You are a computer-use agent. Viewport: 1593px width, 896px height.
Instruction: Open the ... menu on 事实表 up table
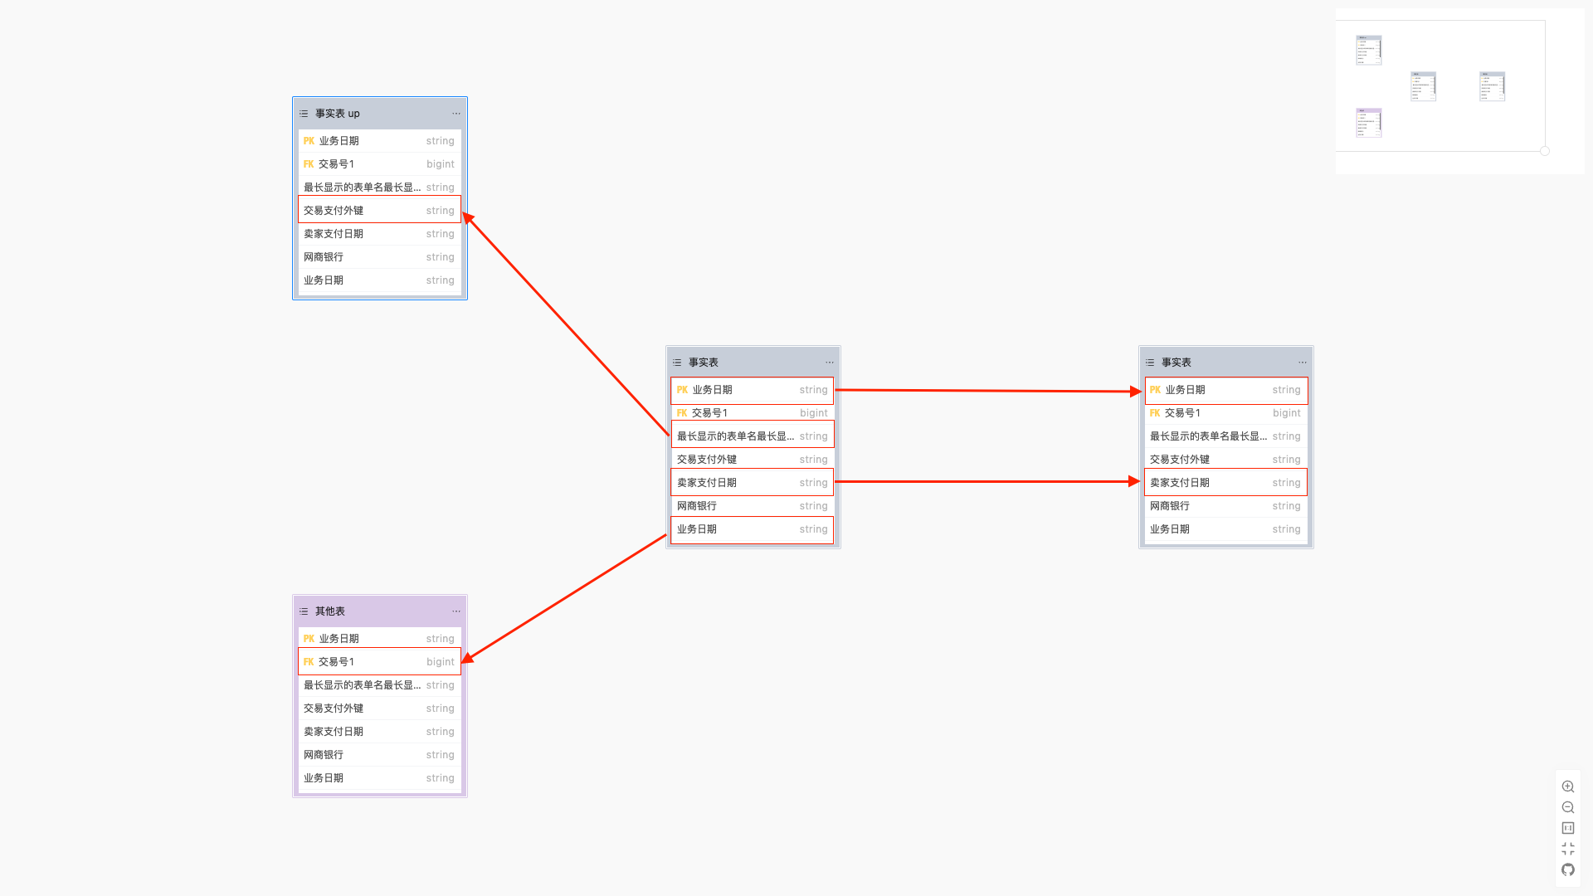coord(455,113)
